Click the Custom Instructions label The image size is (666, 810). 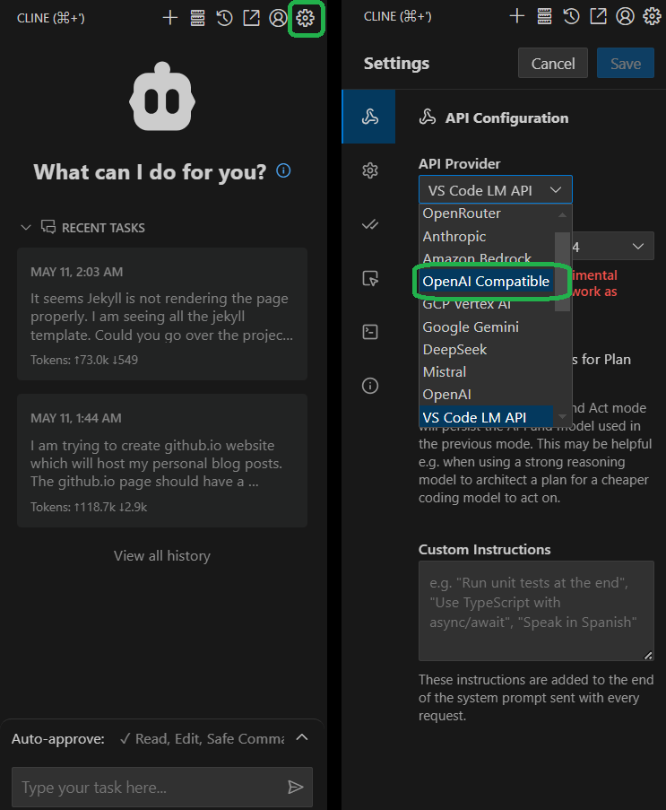(x=484, y=550)
